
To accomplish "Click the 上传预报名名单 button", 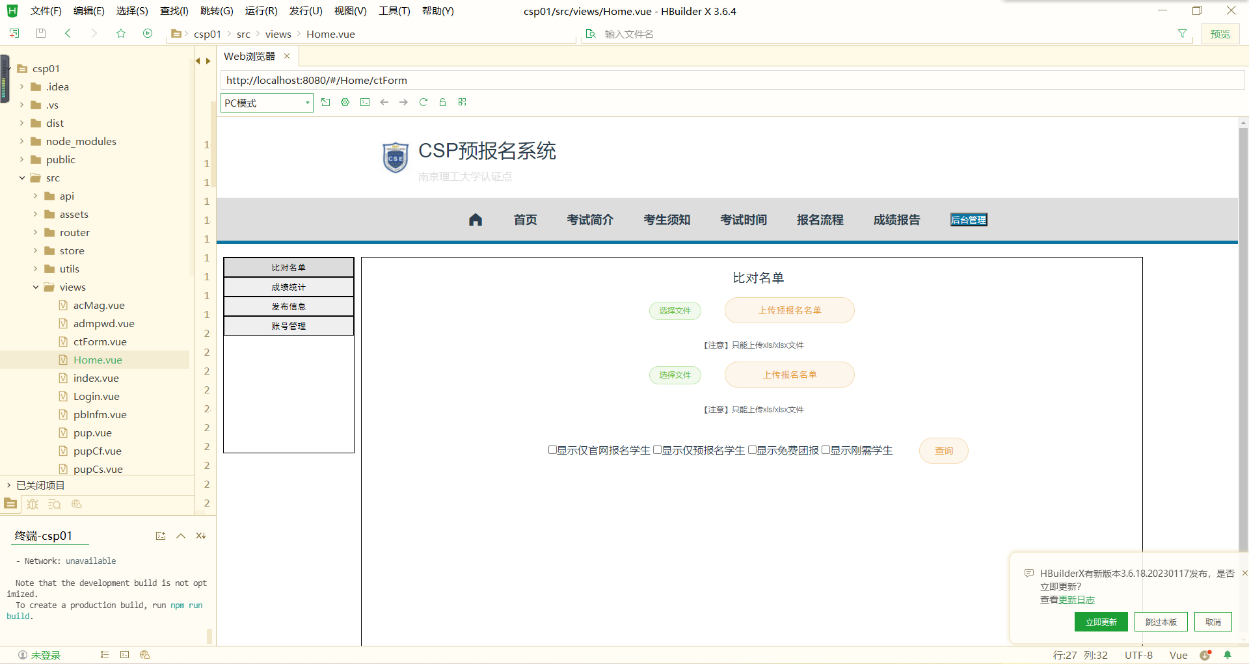I will click(789, 310).
